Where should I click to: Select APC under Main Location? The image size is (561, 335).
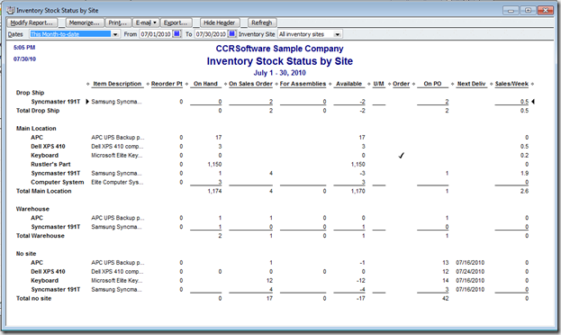(37, 138)
